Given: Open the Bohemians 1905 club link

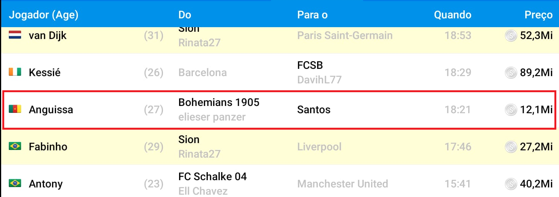Looking at the screenshot, I should tap(219, 103).
